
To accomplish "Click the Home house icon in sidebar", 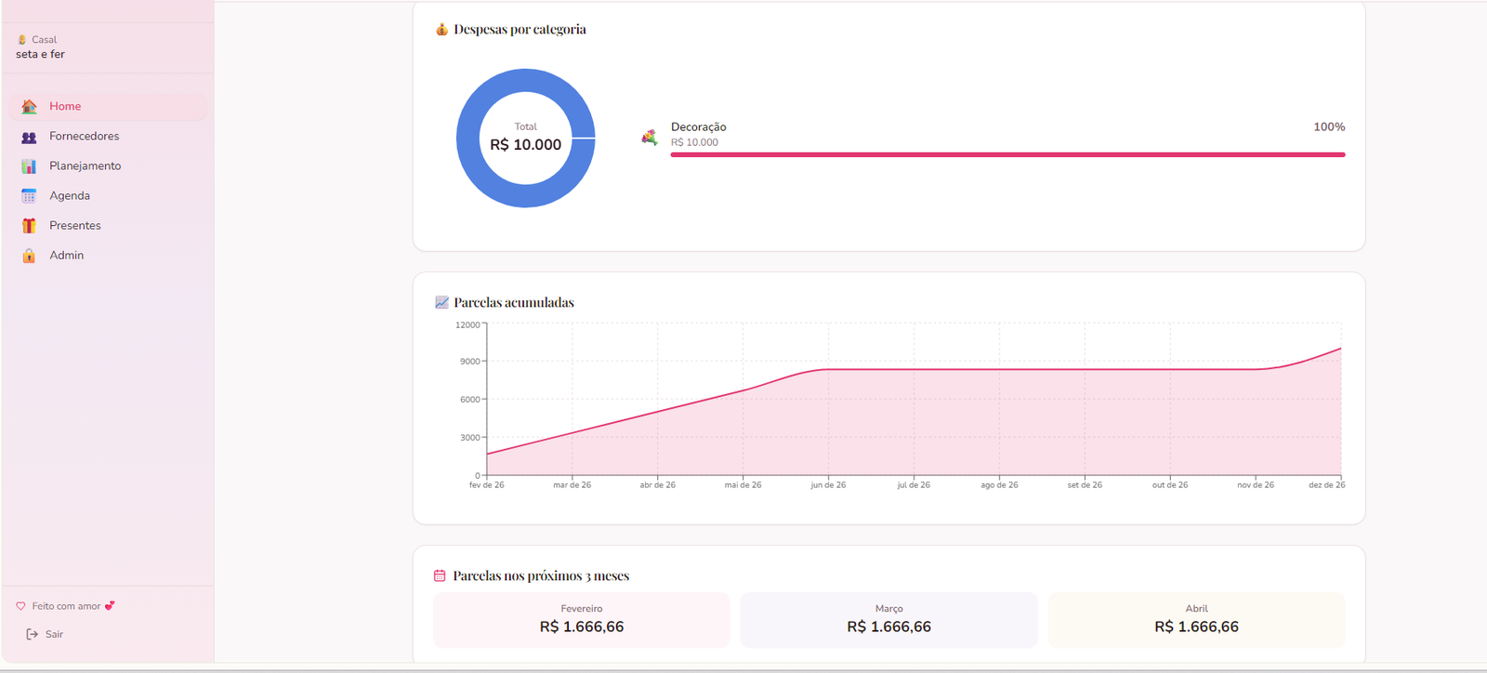I will [x=30, y=107].
